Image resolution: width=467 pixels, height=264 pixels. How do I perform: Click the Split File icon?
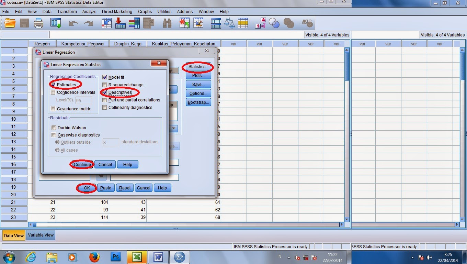click(216, 23)
